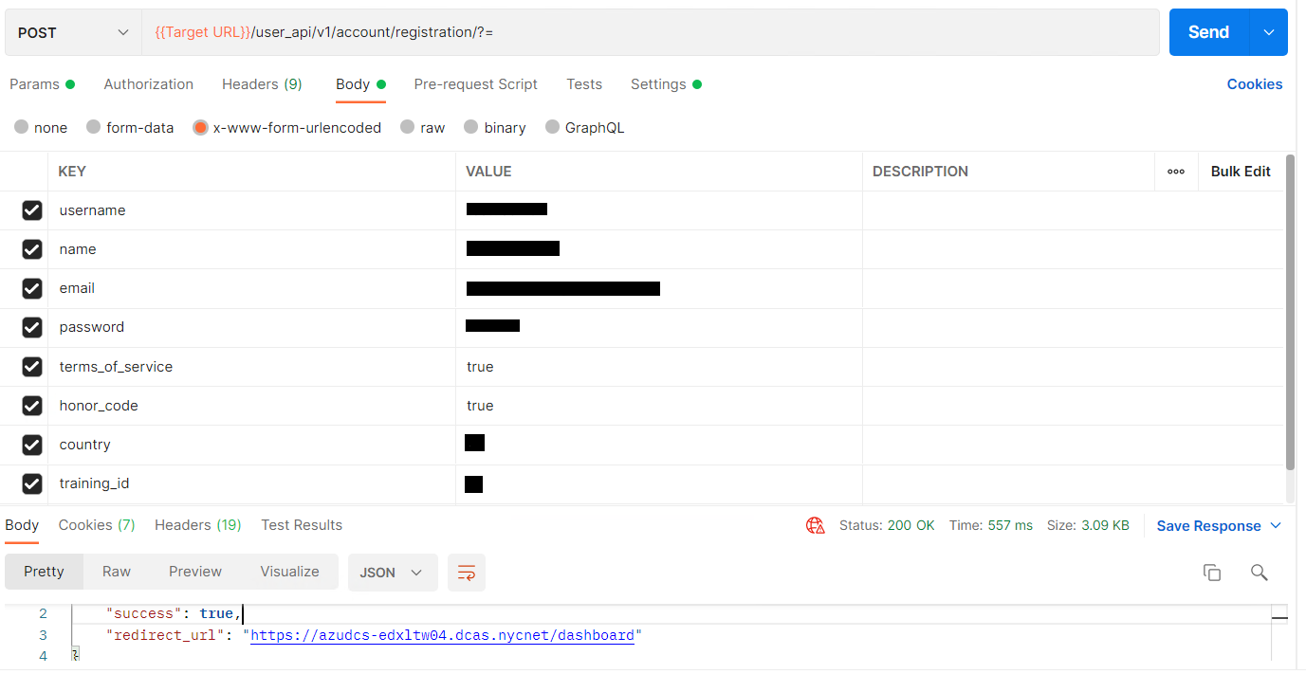
Task: Open the response Cookies (7) tab
Action: pyautogui.click(x=97, y=525)
